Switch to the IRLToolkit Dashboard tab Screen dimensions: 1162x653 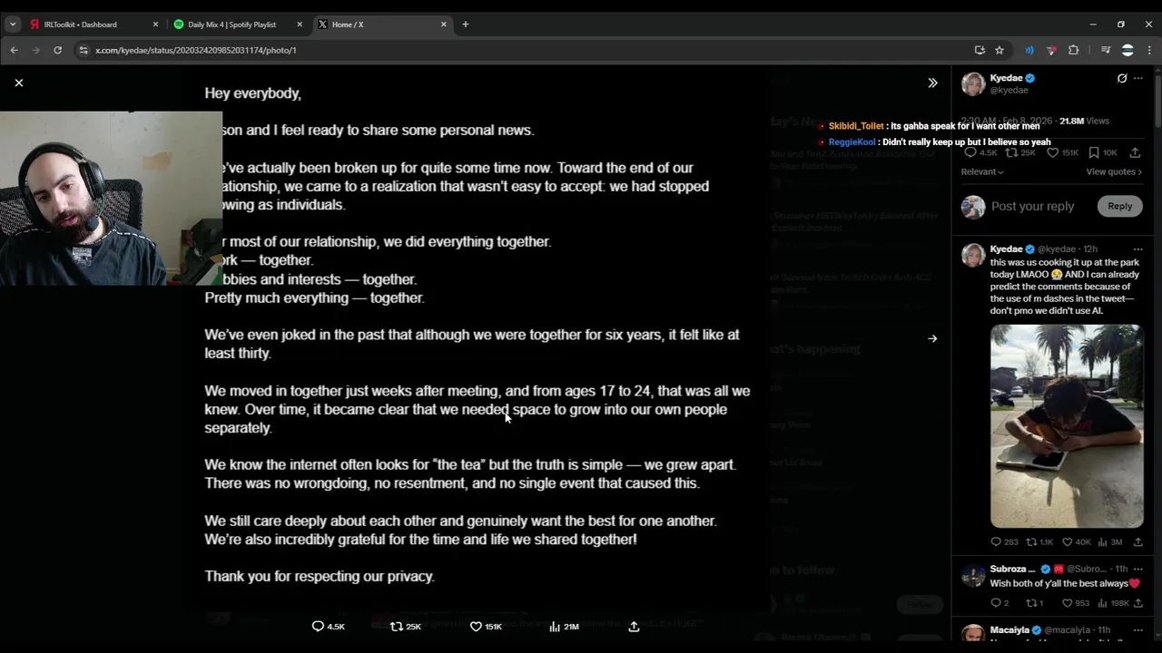[80, 24]
